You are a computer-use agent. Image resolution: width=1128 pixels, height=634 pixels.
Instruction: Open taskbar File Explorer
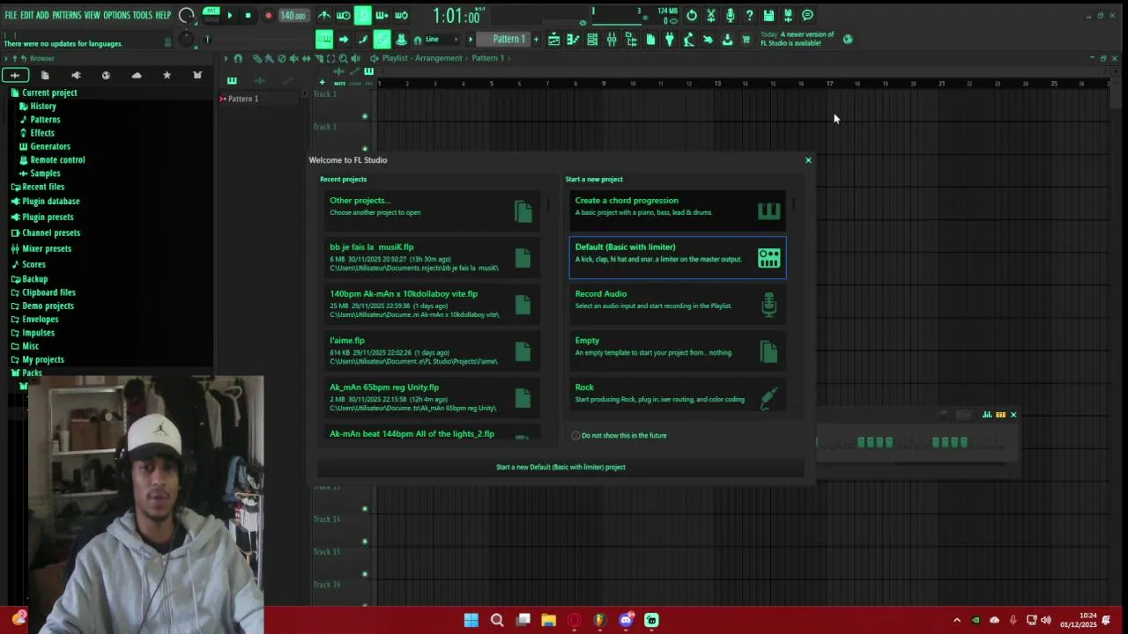(548, 620)
